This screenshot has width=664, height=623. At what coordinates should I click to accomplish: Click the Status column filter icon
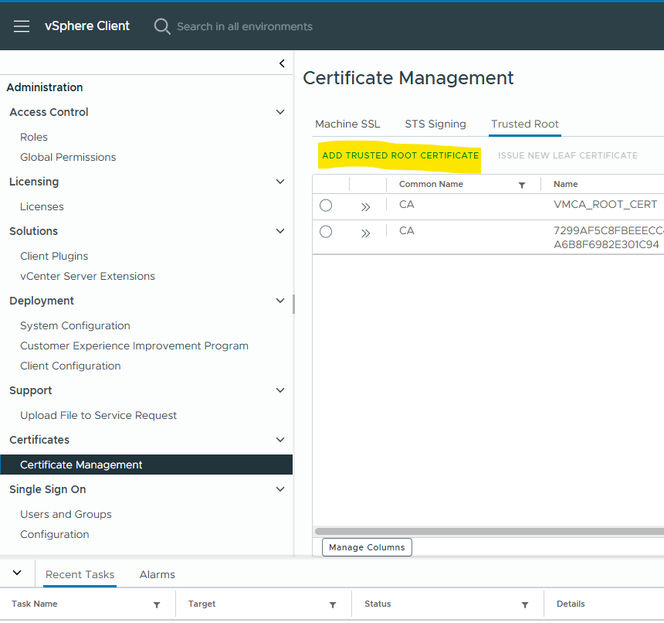pyautogui.click(x=524, y=604)
